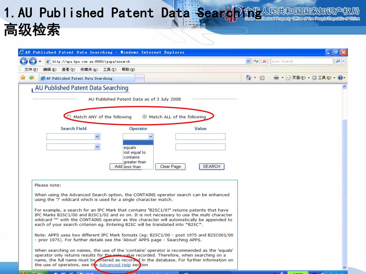Go forward with the browser Forward arrow

coord(33,61)
